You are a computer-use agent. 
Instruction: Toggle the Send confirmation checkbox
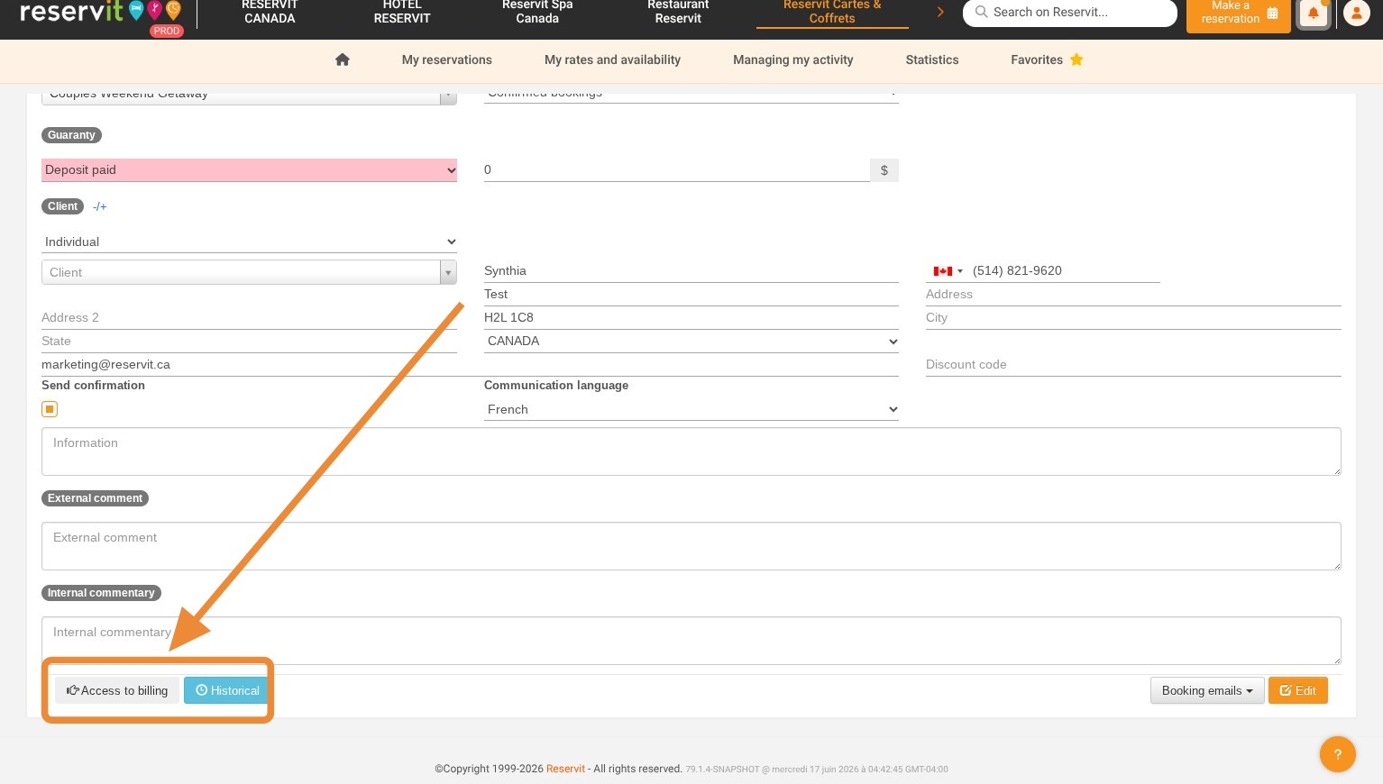coord(50,409)
